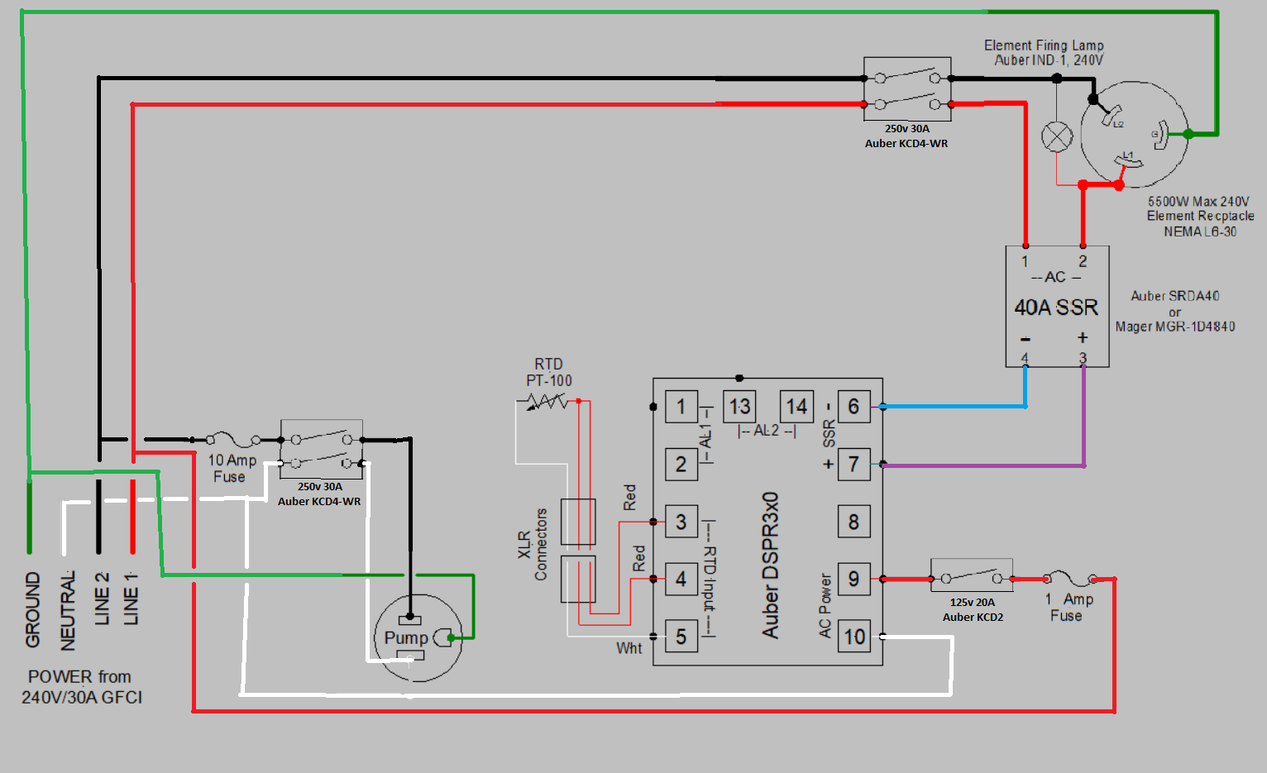
Task: Click SSR negative terminal 4
Action: pyautogui.click(x=1025, y=358)
